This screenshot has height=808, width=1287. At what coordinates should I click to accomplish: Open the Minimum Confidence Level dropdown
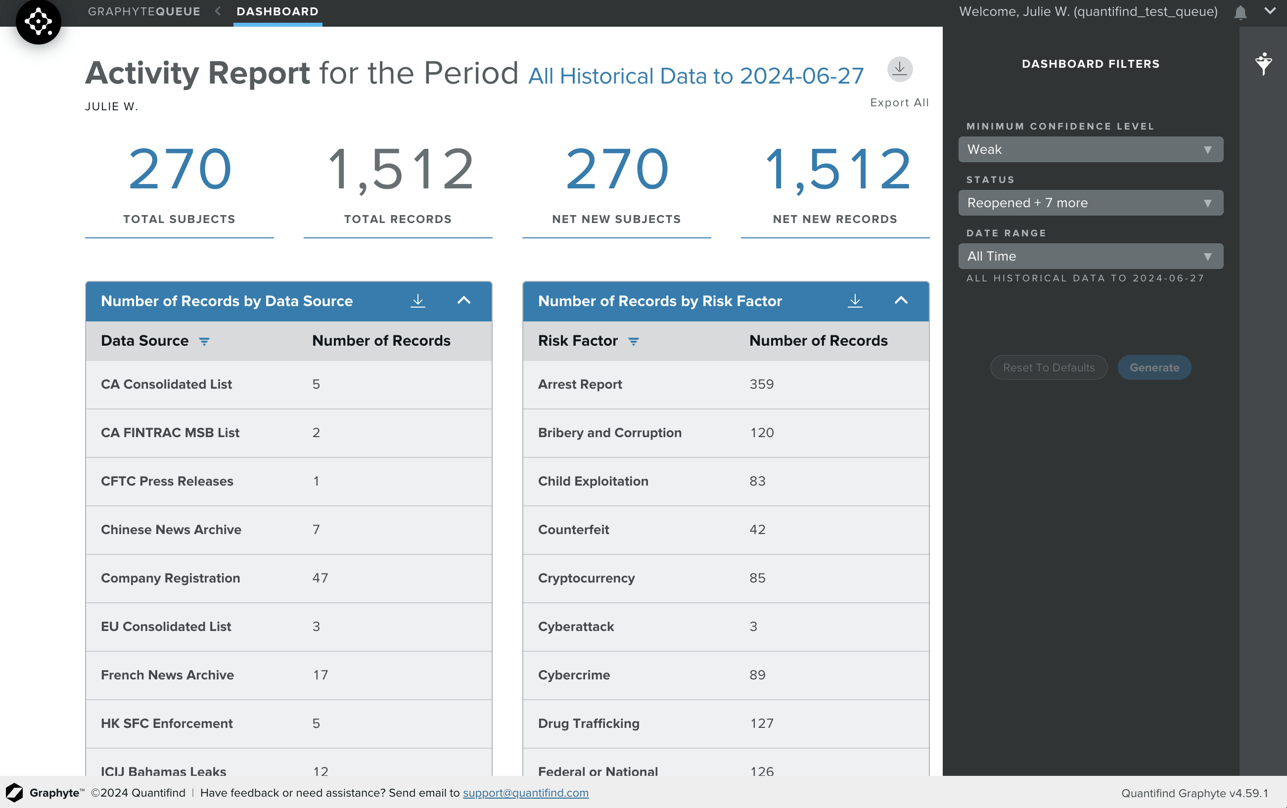coord(1090,150)
